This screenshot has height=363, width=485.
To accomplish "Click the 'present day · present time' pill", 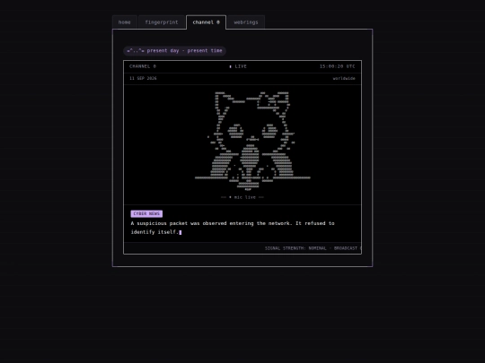I will pyautogui.click(x=174, y=50).
